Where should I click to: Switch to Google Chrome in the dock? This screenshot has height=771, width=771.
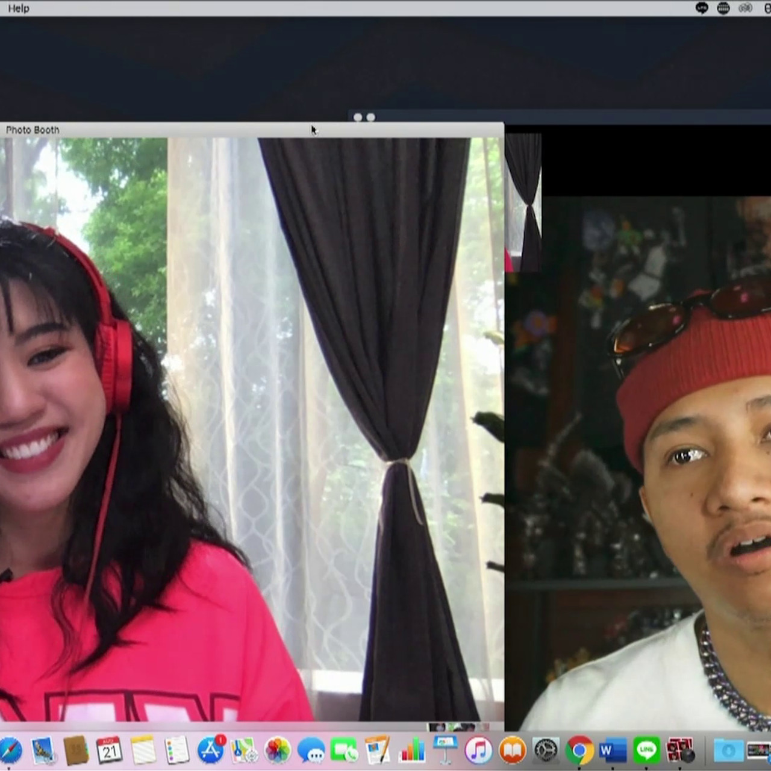click(x=579, y=751)
